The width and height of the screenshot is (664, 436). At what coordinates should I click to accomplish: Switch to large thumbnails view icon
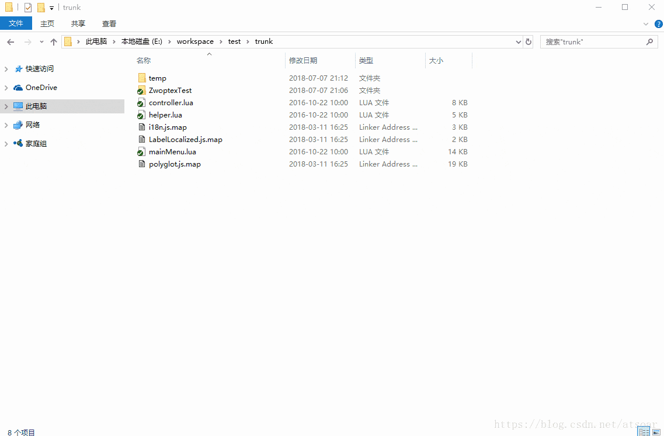click(656, 432)
